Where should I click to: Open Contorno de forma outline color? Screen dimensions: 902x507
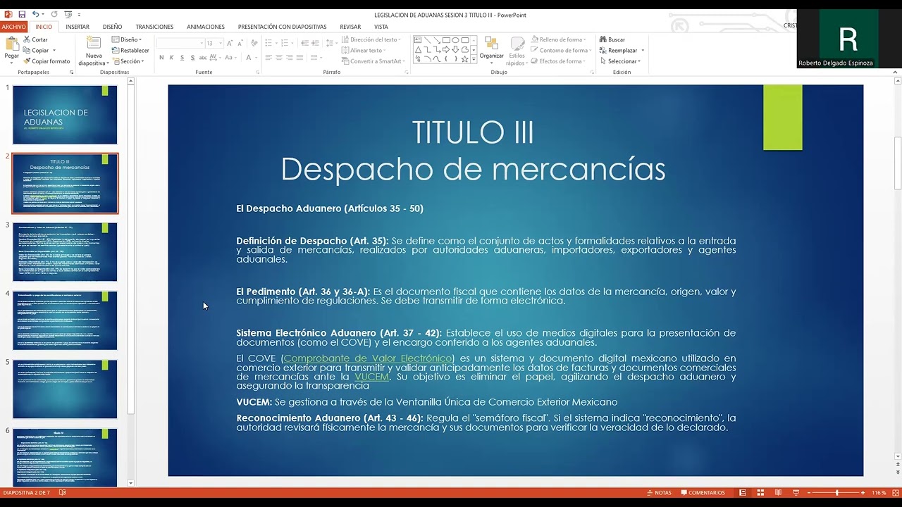pyautogui.click(x=560, y=50)
